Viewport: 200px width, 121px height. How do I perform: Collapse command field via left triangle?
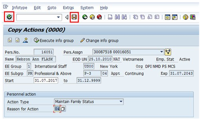pos(67,17)
